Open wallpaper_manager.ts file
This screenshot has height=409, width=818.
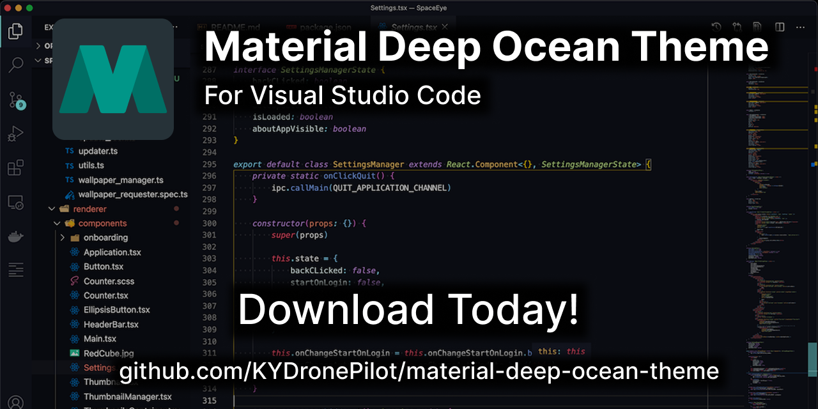tap(121, 180)
